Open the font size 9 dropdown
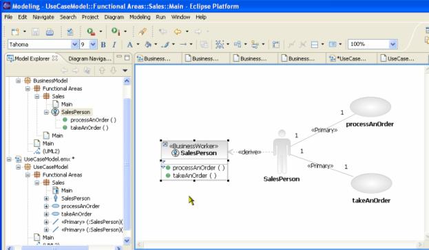This screenshot has width=429, height=250. click(93, 44)
